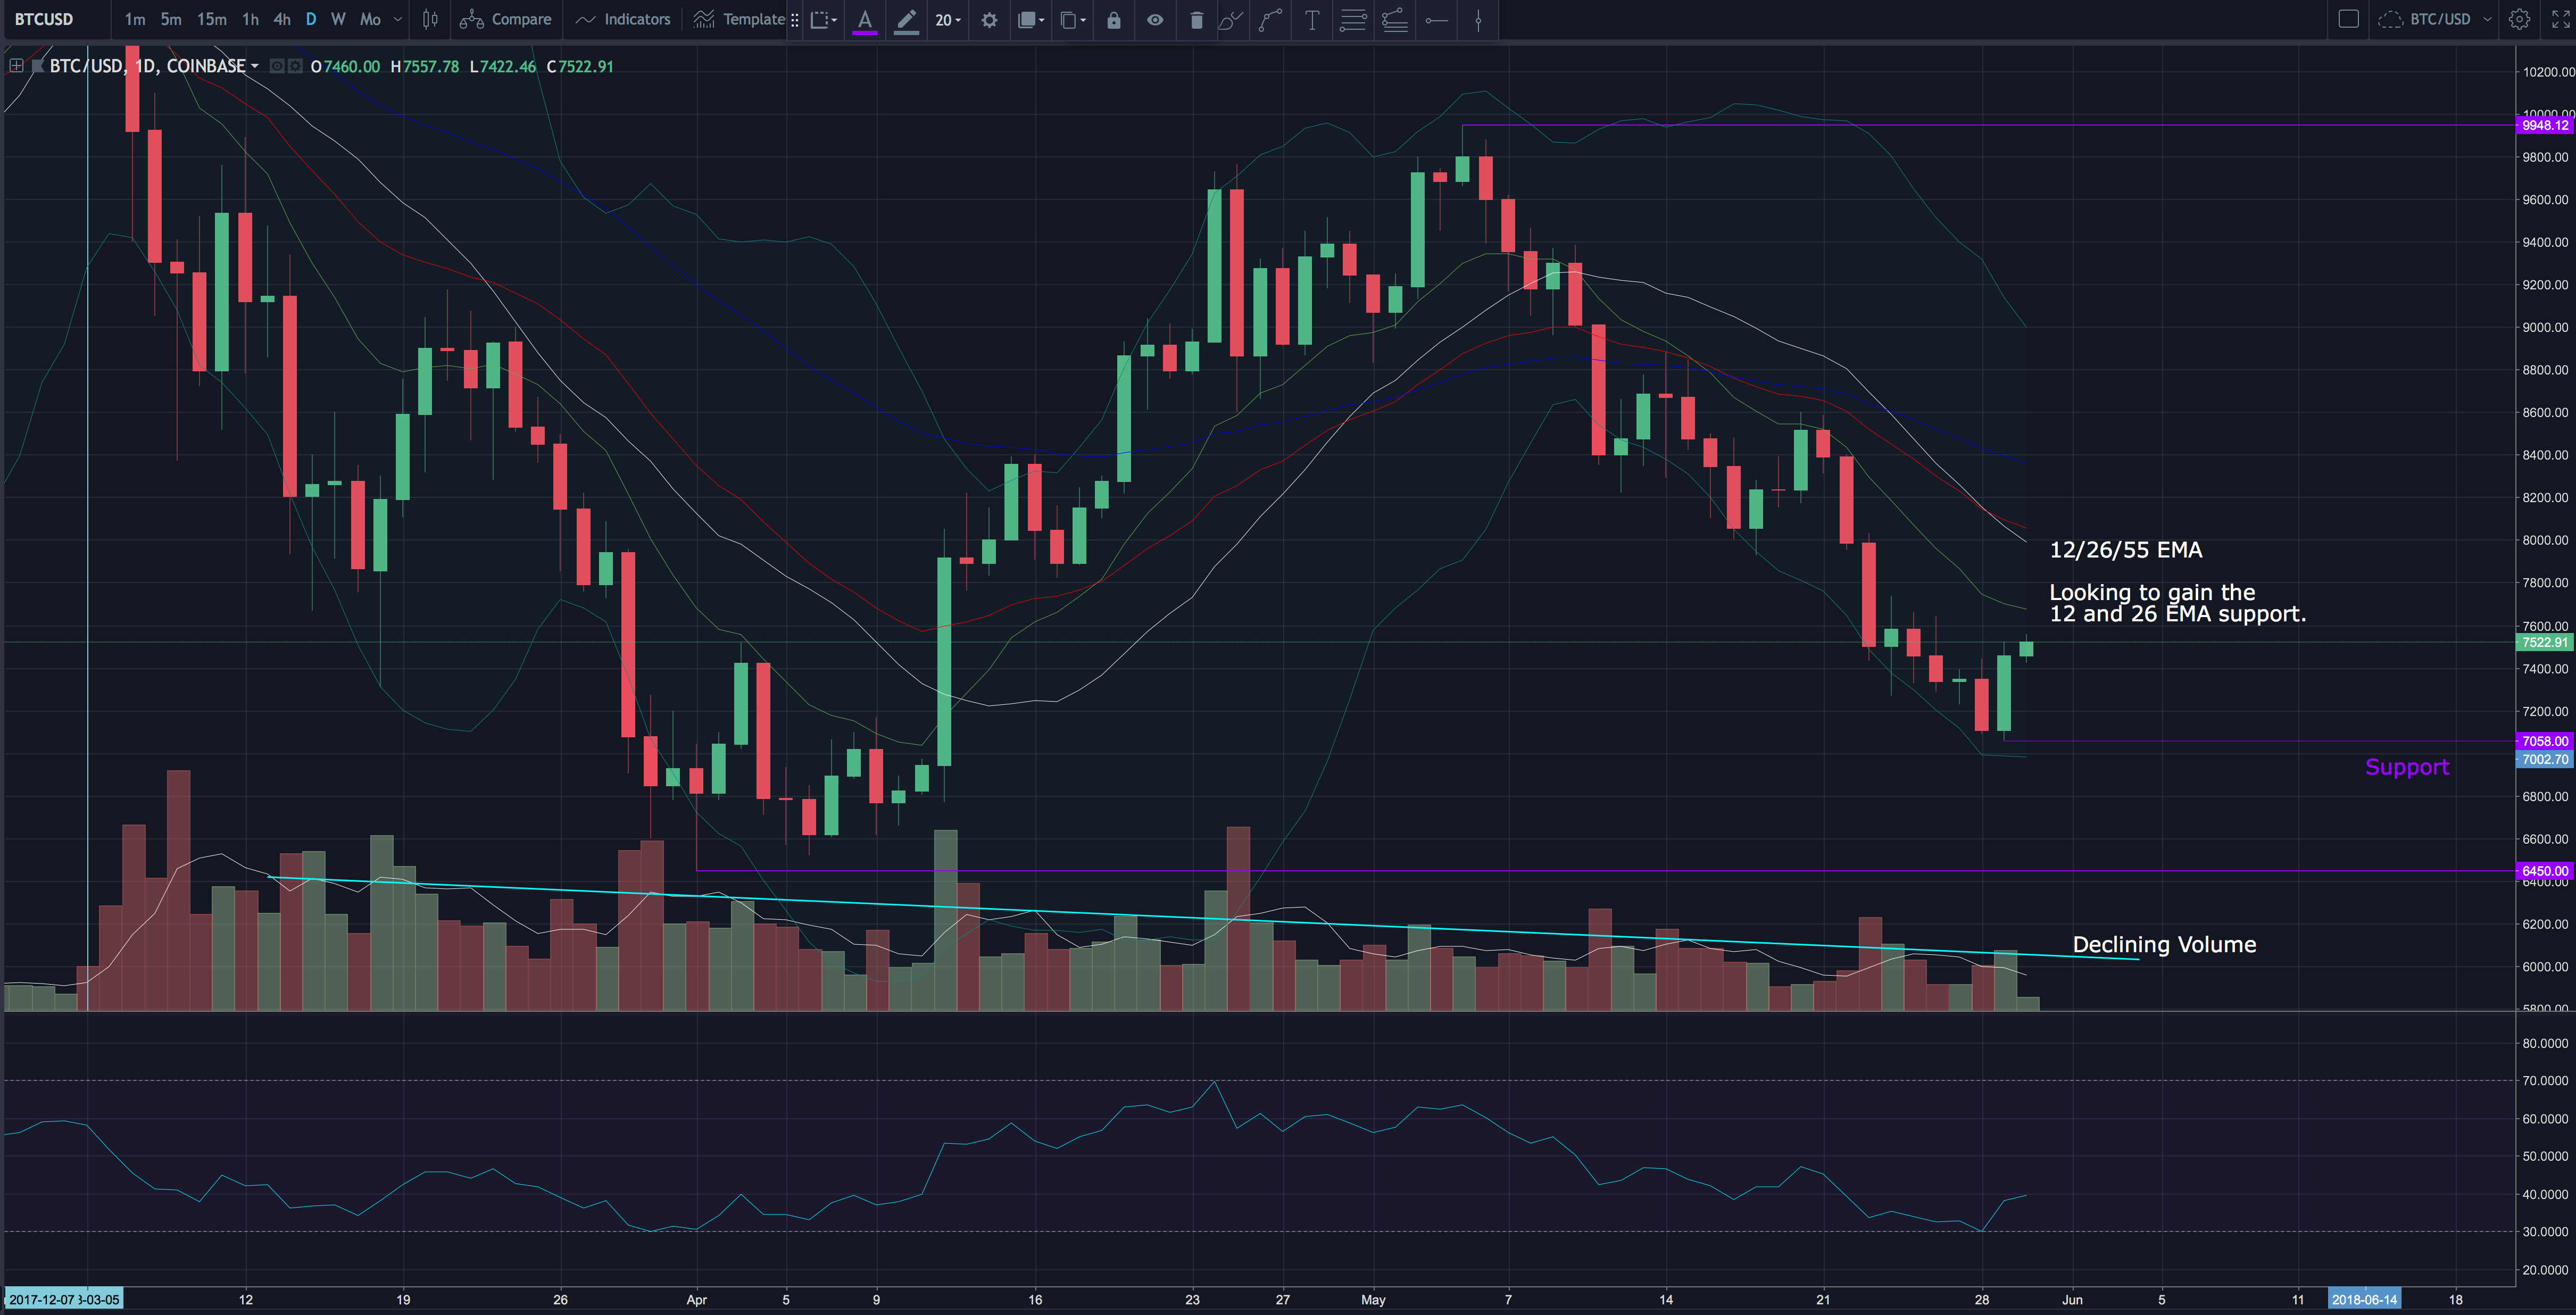2576x1315 pixels.
Task: Click the current price label 7522.91
Action: click(x=2545, y=642)
